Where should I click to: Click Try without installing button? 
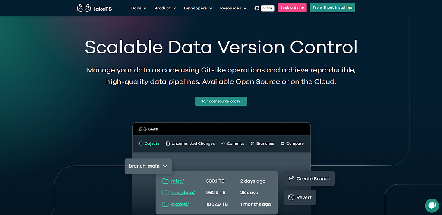pyautogui.click(x=333, y=8)
